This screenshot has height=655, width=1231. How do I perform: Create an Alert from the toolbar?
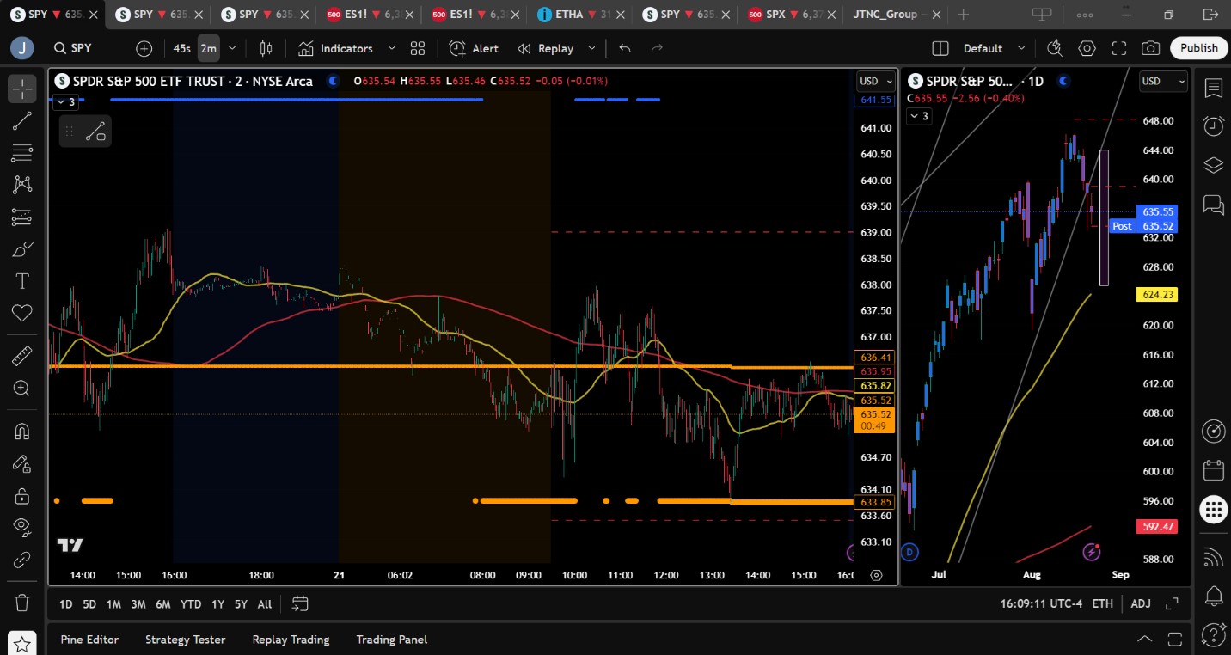tap(474, 49)
